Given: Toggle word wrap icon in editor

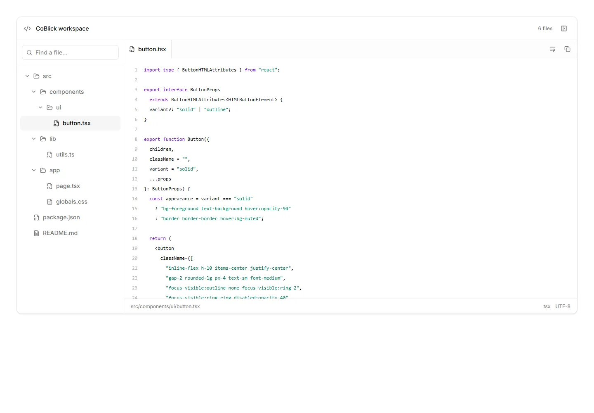Looking at the screenshot, I should (553, 49).
